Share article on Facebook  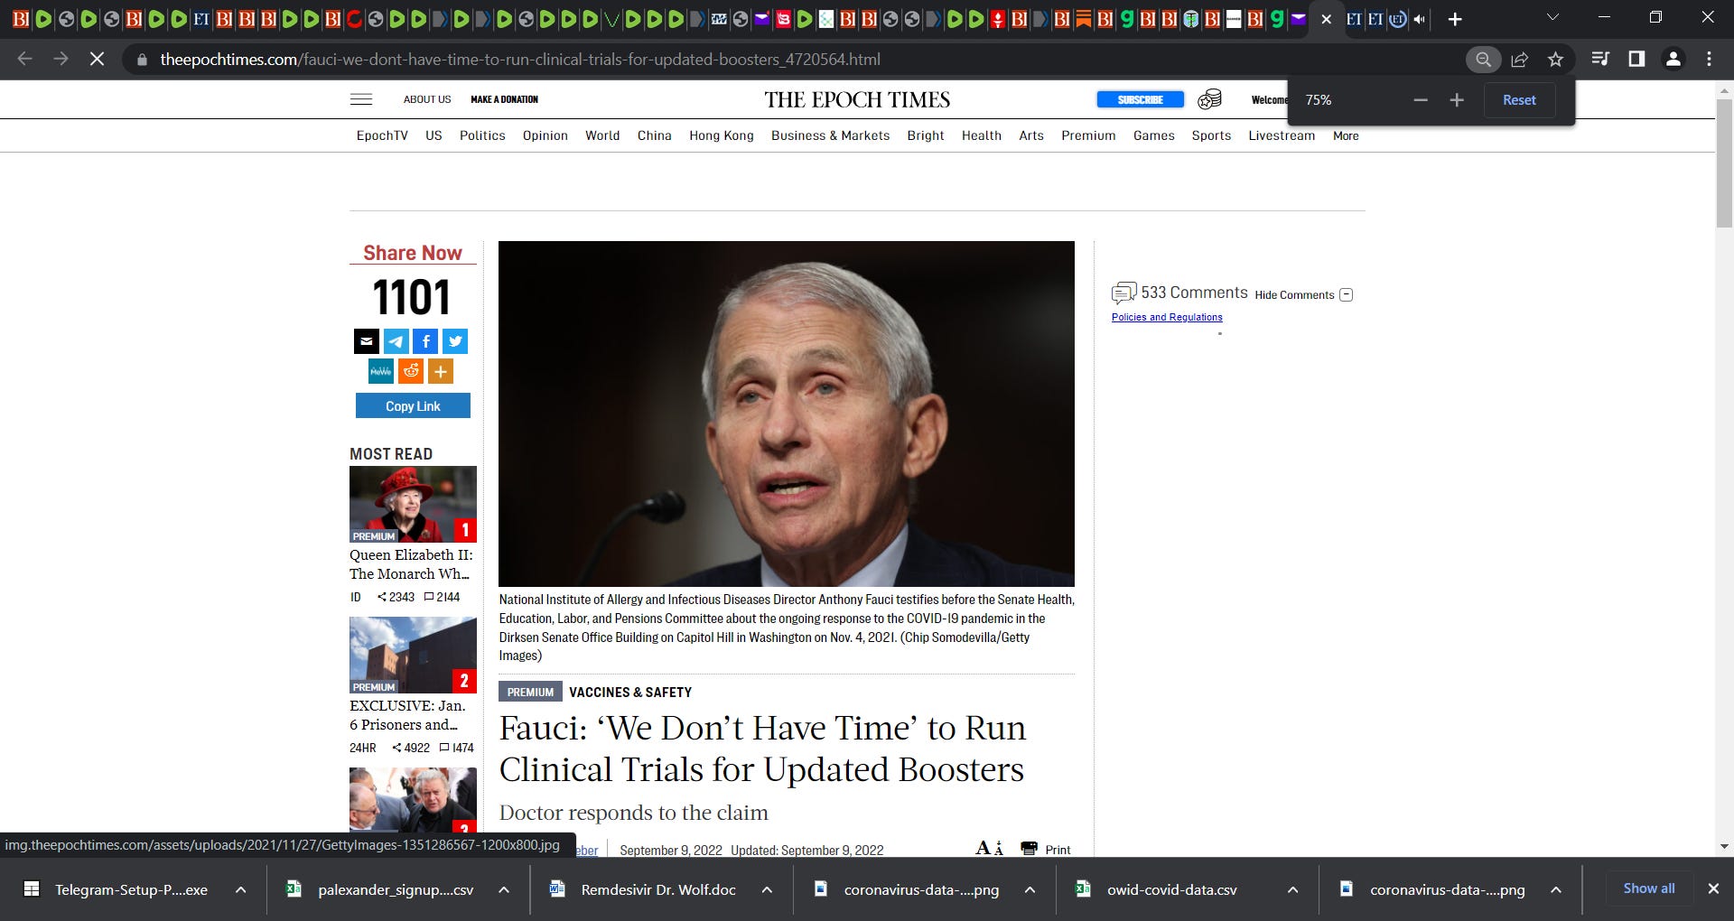[x=425, y=341]
